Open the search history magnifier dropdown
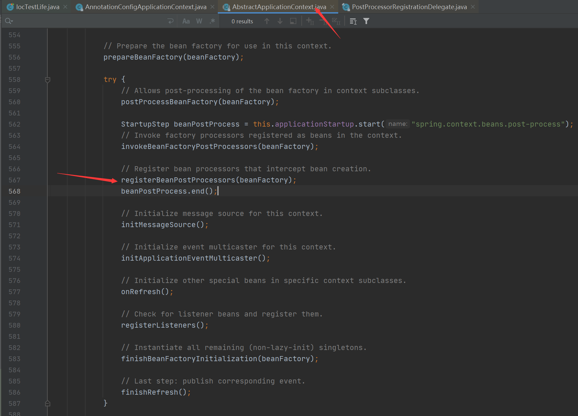Viewport: 578px width, 416px height. coord(9,21)
